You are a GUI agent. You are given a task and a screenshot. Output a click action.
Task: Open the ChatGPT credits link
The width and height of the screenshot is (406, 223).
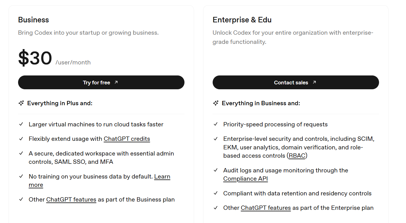pyautogui.click(x=127, y=139)
